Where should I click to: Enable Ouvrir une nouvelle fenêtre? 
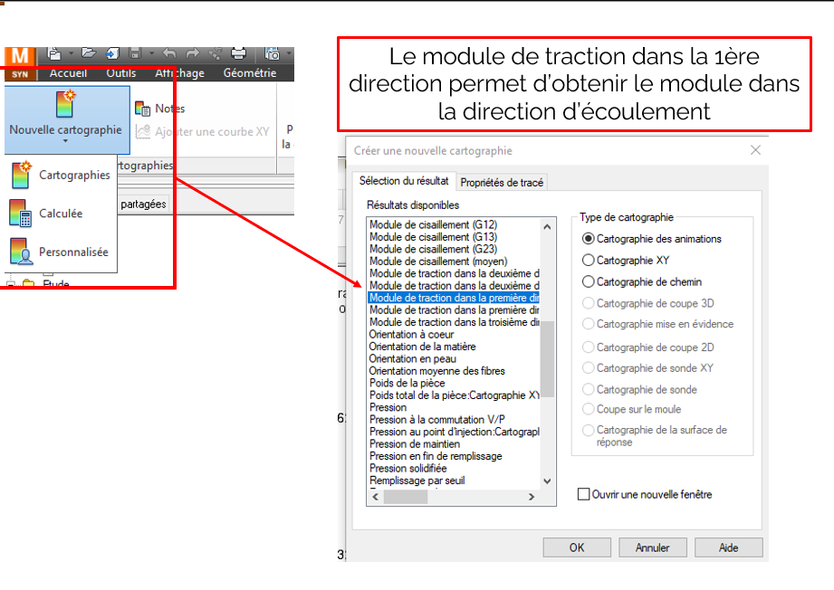tap(584, 494)
